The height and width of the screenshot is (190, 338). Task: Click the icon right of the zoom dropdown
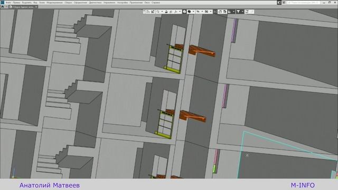166,12
